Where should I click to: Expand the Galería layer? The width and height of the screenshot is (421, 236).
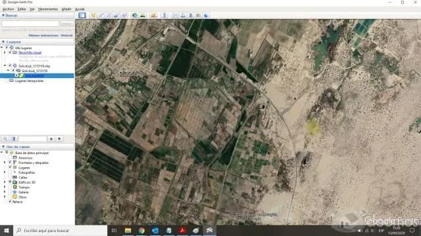tap(5, 192)
